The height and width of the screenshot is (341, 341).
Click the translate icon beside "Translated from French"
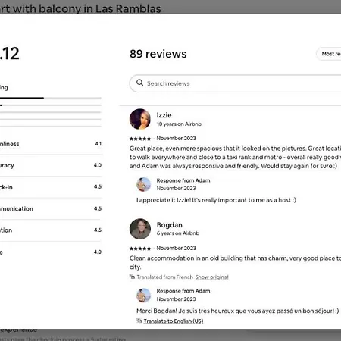coord(132,277)
